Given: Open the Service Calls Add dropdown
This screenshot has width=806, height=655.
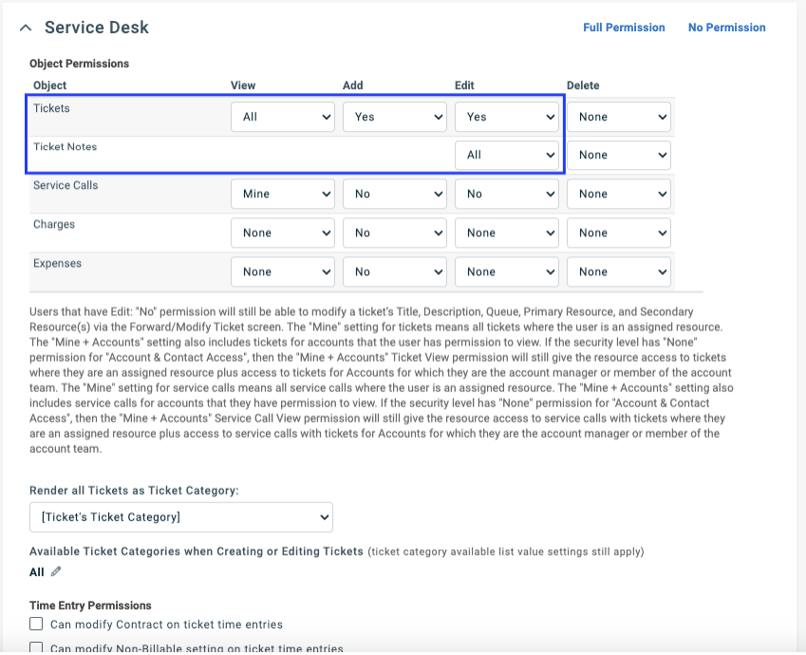Looking at the screenshot, I should tap(395, 194).
